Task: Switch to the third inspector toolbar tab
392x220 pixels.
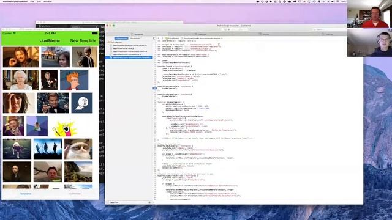Action: (264, 34)
